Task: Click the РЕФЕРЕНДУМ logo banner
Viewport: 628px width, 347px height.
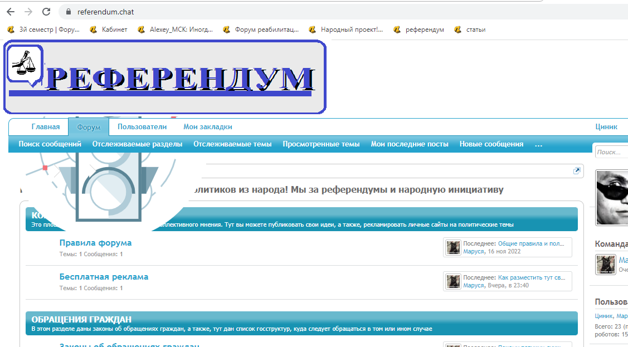Action: pos(164,77)
